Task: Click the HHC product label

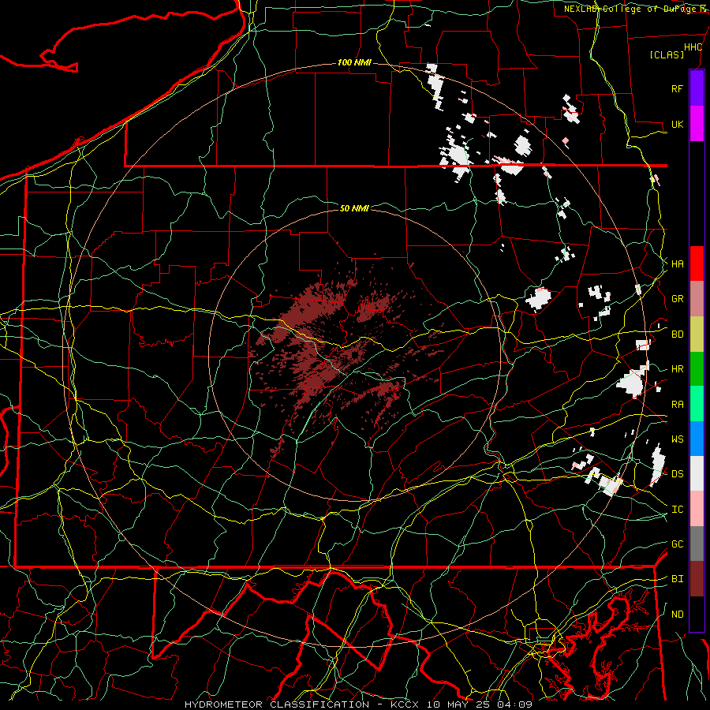Action: (x=693, y=47)
